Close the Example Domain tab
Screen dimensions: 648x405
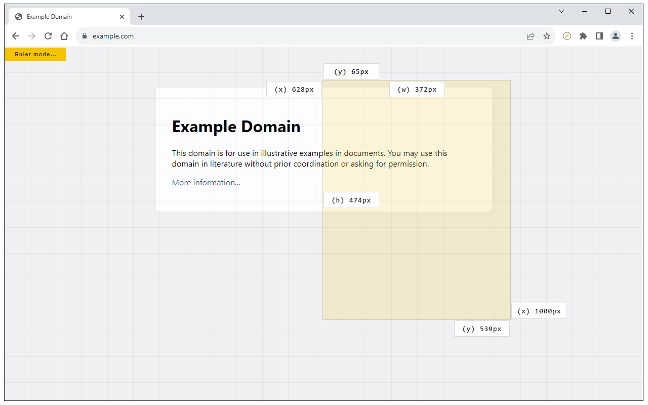[x=122, y=17]
